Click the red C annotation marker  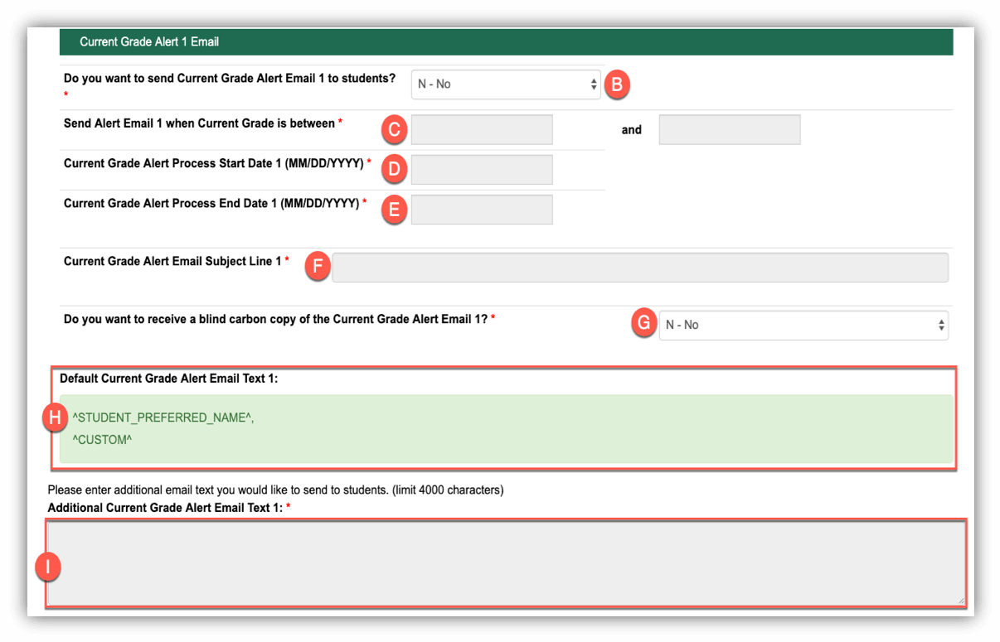(394, 130)
